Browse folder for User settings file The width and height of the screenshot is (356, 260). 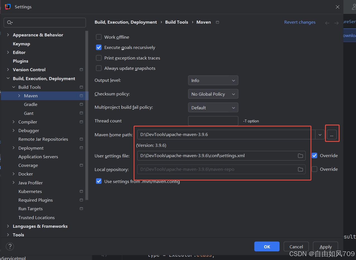coord(300,156)
